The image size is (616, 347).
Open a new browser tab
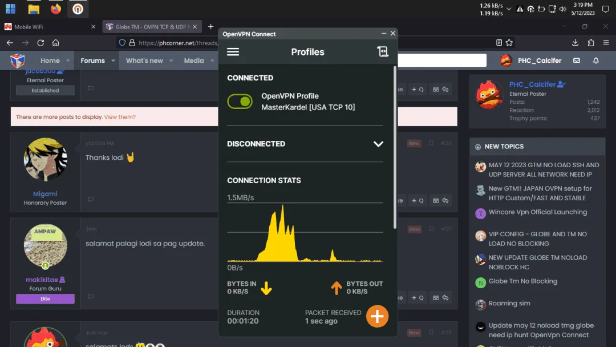point(210,27)
